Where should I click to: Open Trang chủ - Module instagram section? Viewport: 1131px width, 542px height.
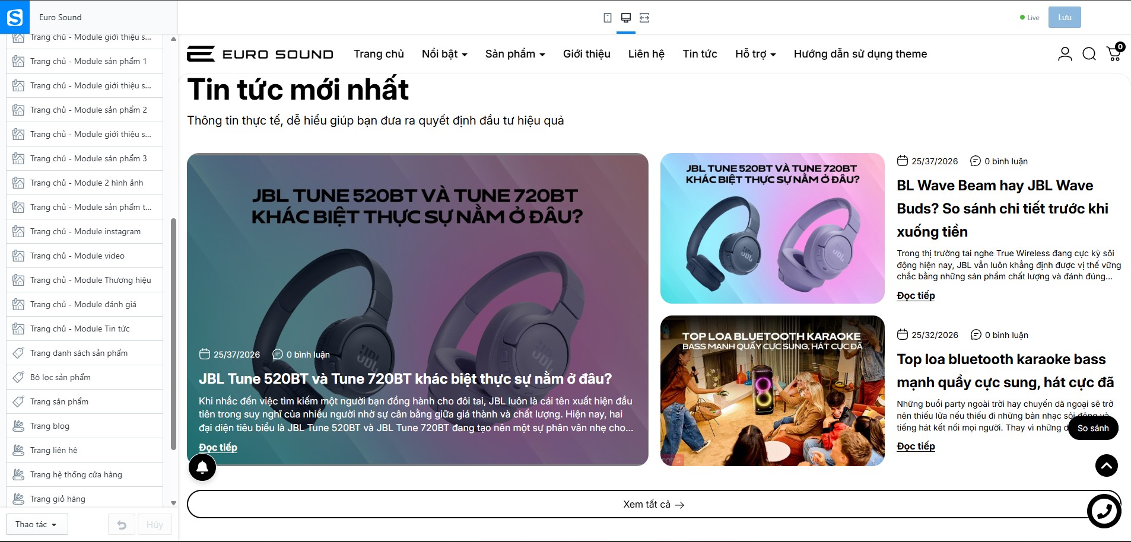pyautogui.click(x=84, y=231)
